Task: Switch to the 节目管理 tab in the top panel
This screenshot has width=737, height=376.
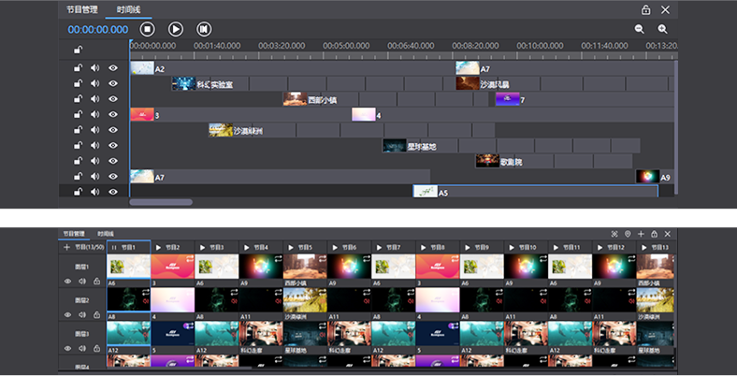Action: pyautogui.click(x=82, y=9)
